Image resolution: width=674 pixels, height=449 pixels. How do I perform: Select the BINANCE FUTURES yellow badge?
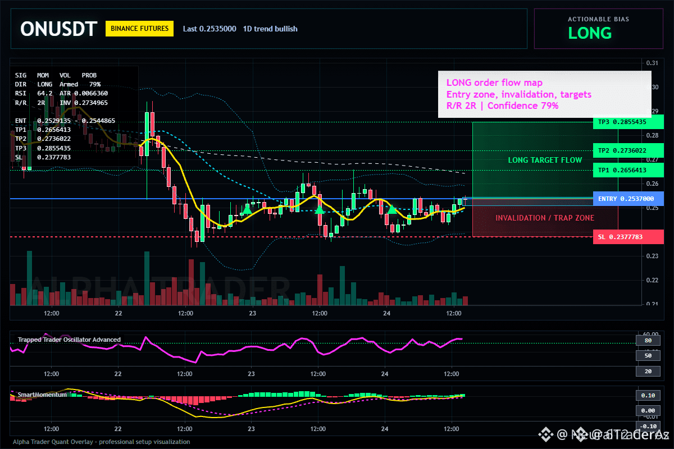coord(140,29)
